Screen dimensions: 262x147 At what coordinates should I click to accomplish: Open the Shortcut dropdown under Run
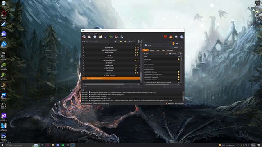click(x=177, y=47)
